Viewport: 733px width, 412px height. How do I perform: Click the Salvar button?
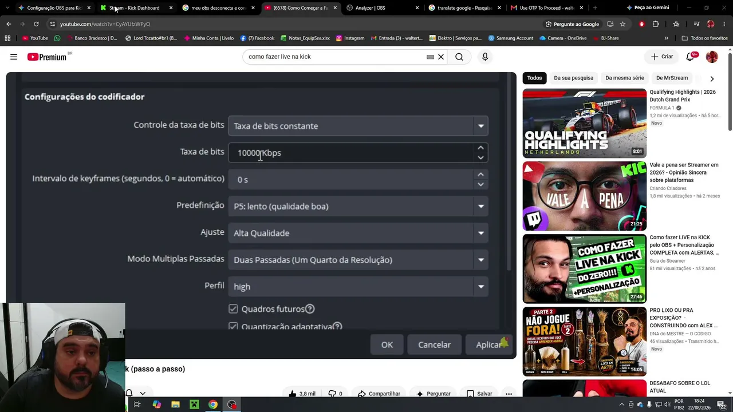tap(479, 394)
